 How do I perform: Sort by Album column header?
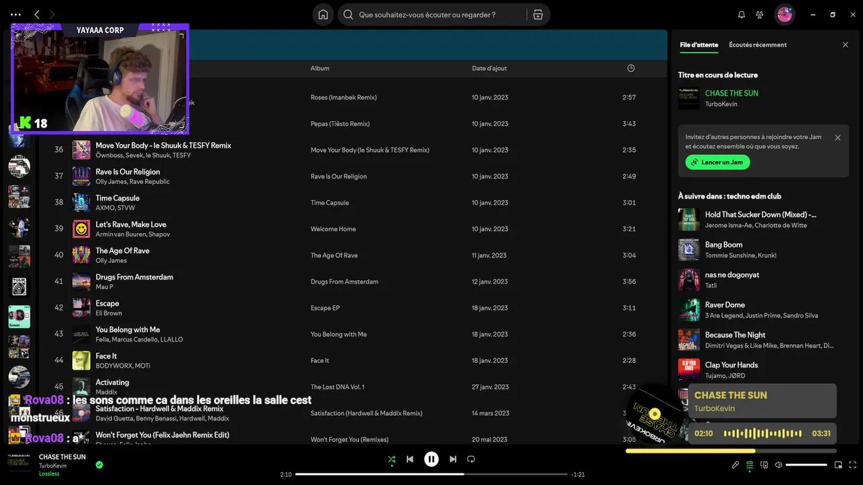pyautogui.click(x=320, y=68)
